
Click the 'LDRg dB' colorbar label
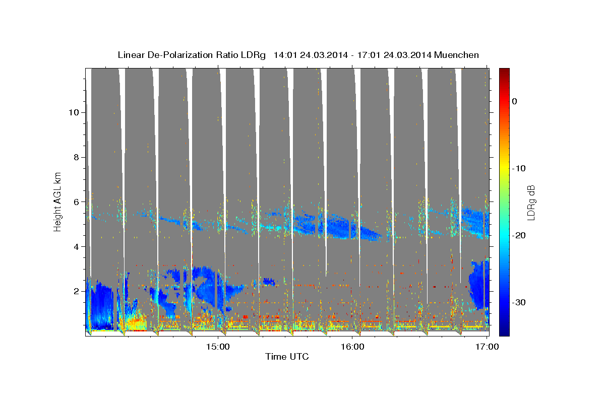pos(531,202)
